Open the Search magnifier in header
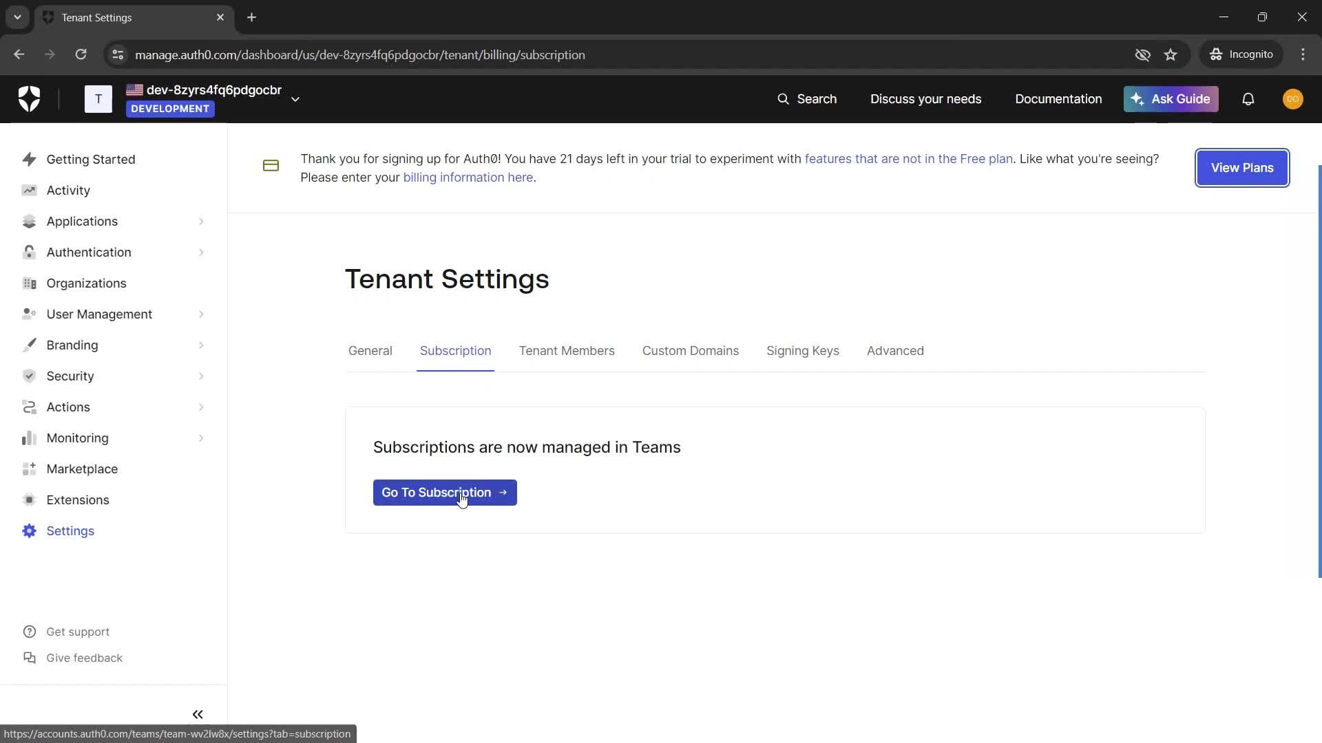Viewport: 1322px width, 743px height. point(783,99)
